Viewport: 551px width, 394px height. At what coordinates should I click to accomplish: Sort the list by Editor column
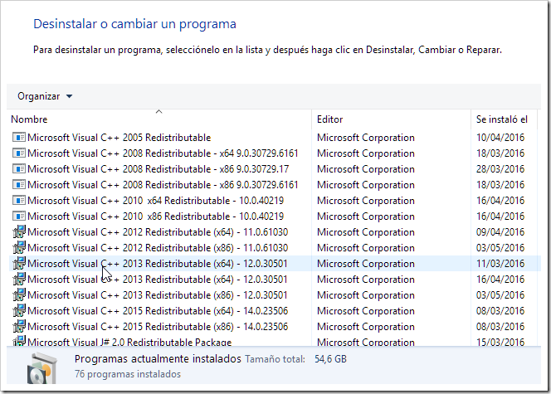[329, 119]
